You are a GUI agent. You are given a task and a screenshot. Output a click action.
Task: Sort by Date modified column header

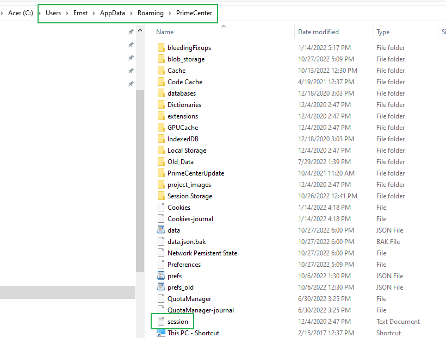(x=318, y=32)
